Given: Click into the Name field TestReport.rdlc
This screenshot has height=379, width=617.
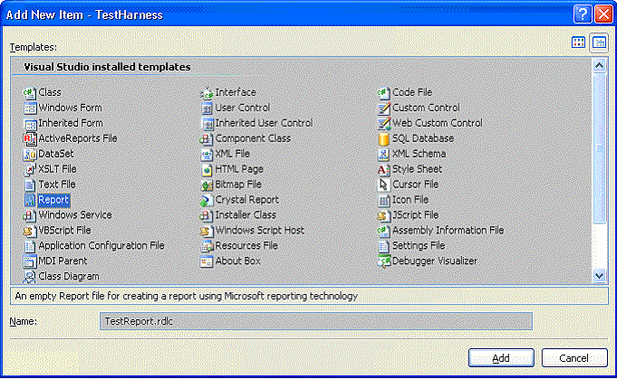Looking at the screenshot, I should tap(316, 321).
